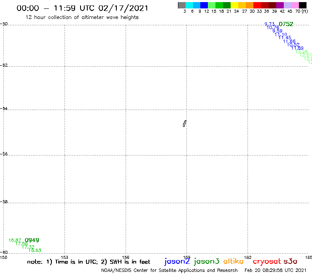Click the wave height value "9.59"
Screen dimensions: 312x274
click(277, 31)
